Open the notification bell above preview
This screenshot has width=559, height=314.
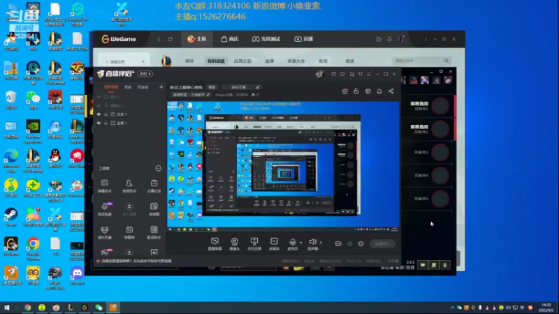point(379,91)
